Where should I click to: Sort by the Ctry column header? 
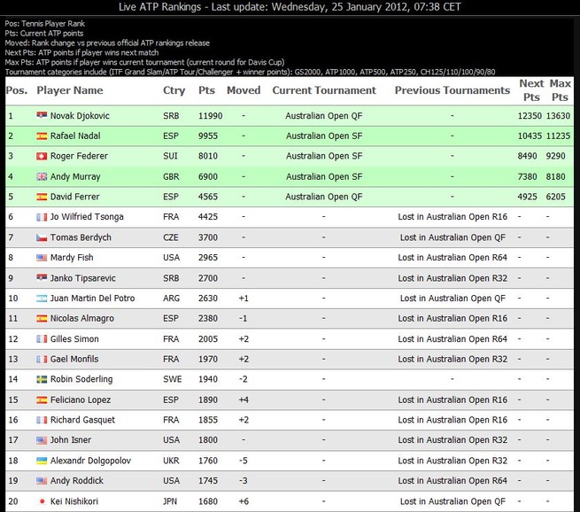[174, 90]
